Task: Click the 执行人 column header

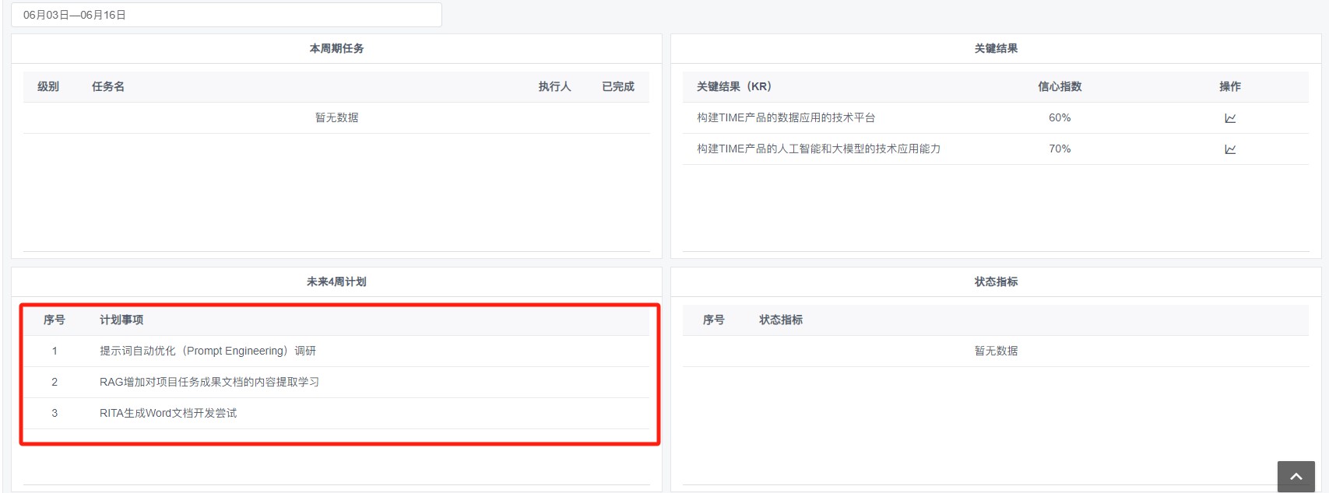Action: point(554,86)
